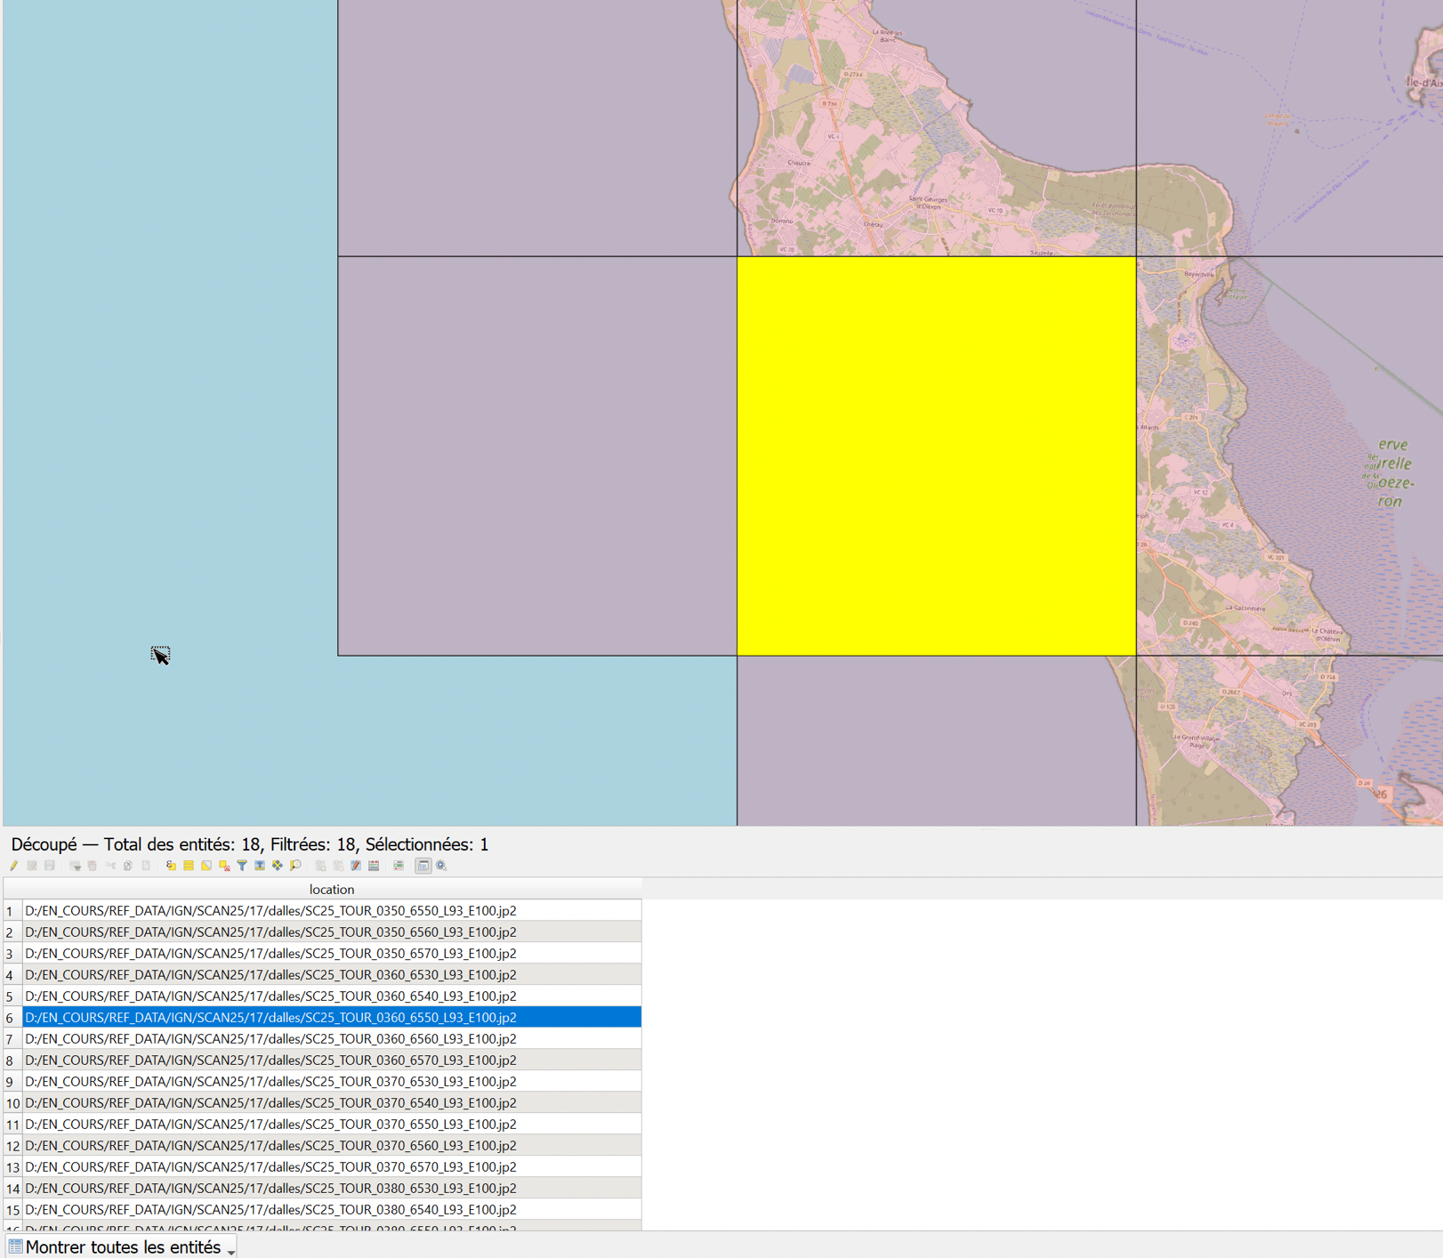1443x1258 pixels.
Task: Click the location column header
Action: pos(331,889)
